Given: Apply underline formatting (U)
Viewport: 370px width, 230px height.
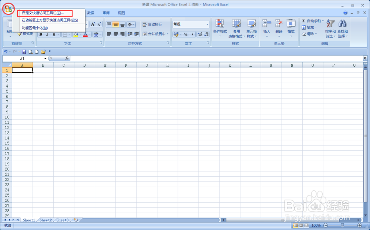Looking at the screenshot, I should pyautogui.click(x=54, y=34).
